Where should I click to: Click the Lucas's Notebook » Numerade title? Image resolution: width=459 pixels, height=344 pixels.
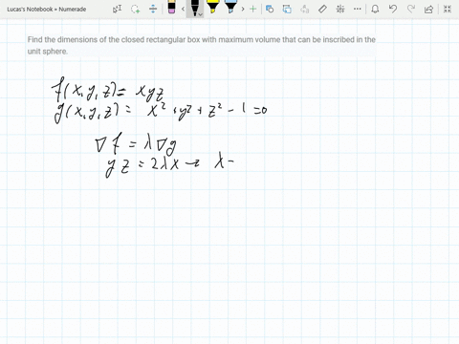coord(47,10)
